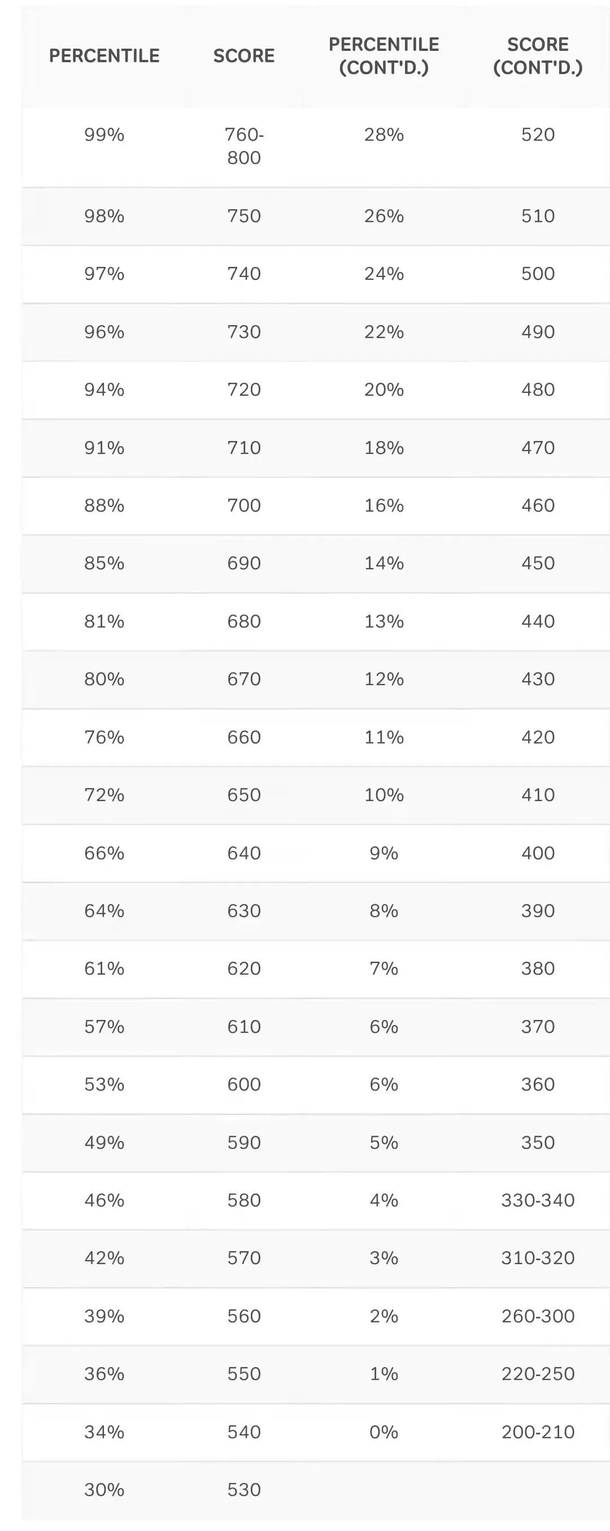This screenshot has height=1531, width=610.
Task: Select the 30% percentile cell
Action: [x=104, y=1489]
